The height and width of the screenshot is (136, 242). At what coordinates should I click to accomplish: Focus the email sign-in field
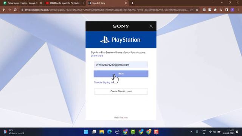point(121,65)
